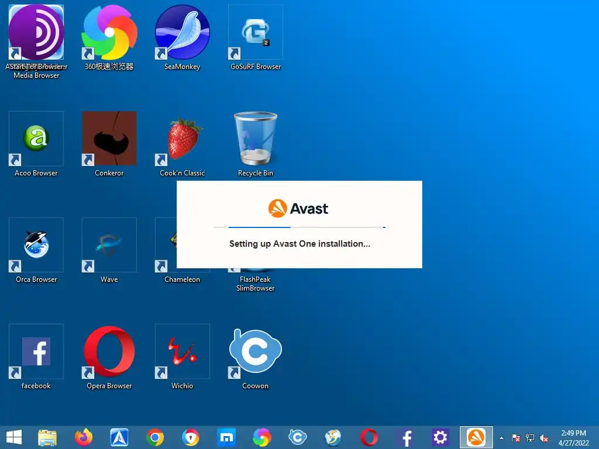This screenshot has width=599, height=449.
Task: Launch Opera from the taskbar
Action: tap(369, 437)
